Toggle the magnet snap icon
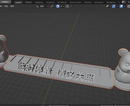Screen dimensions: 130x106 click(x=58, y=6)
